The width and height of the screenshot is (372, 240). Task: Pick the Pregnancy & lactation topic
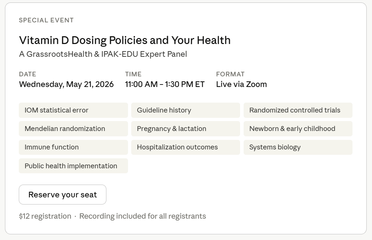[x=185, y=129]
